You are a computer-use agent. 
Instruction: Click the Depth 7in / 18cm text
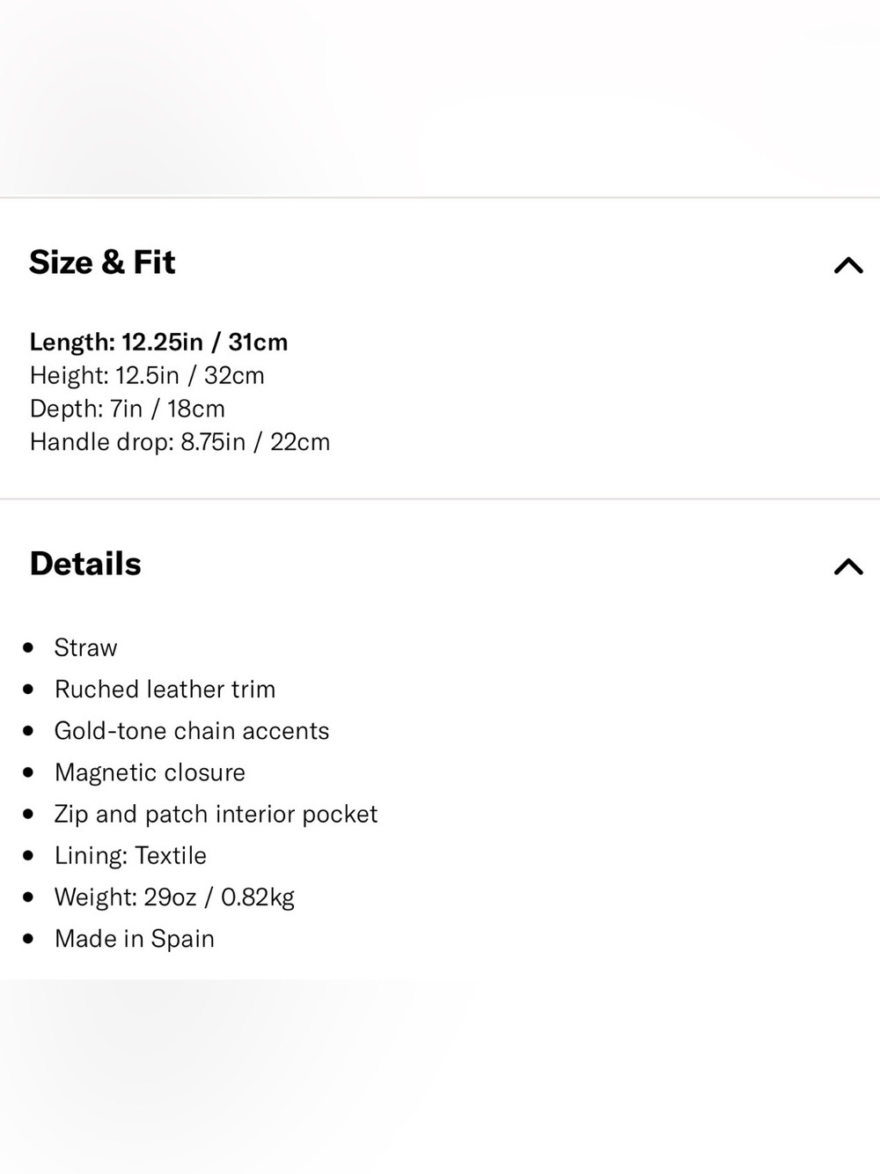click(128, 409)
